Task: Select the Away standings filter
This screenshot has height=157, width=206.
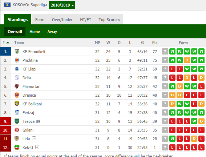Action: click(52, 32)
